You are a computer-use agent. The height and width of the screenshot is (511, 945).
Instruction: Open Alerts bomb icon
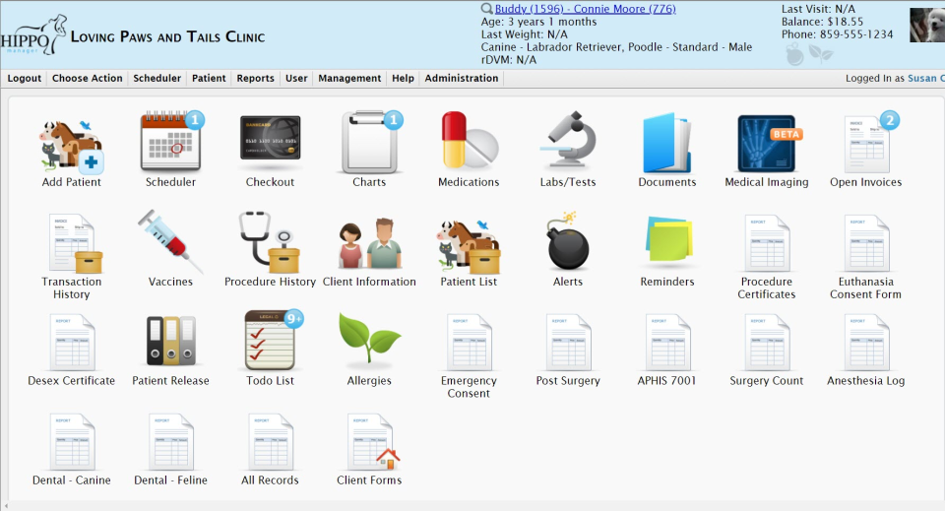coord(568,241)
